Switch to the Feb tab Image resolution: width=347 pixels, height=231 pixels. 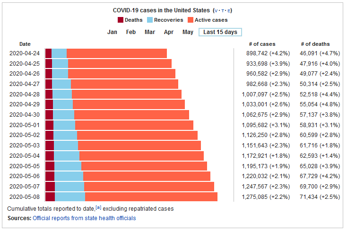point(131,32)
